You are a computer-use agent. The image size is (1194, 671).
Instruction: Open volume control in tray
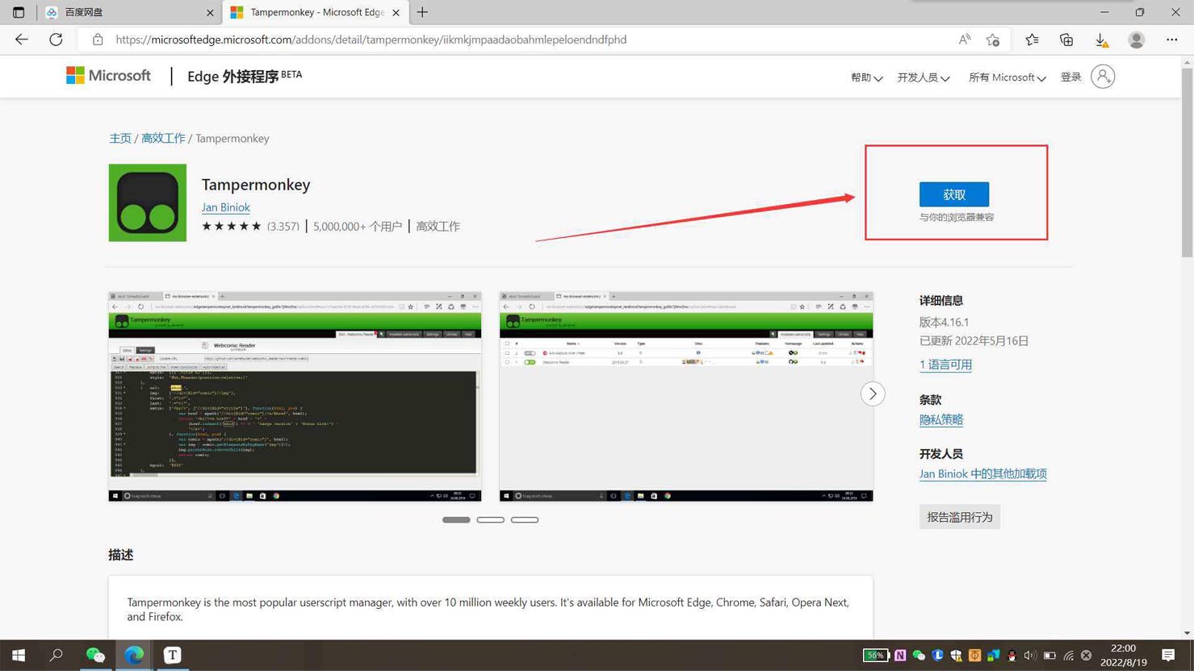(x=1030, y=656)
